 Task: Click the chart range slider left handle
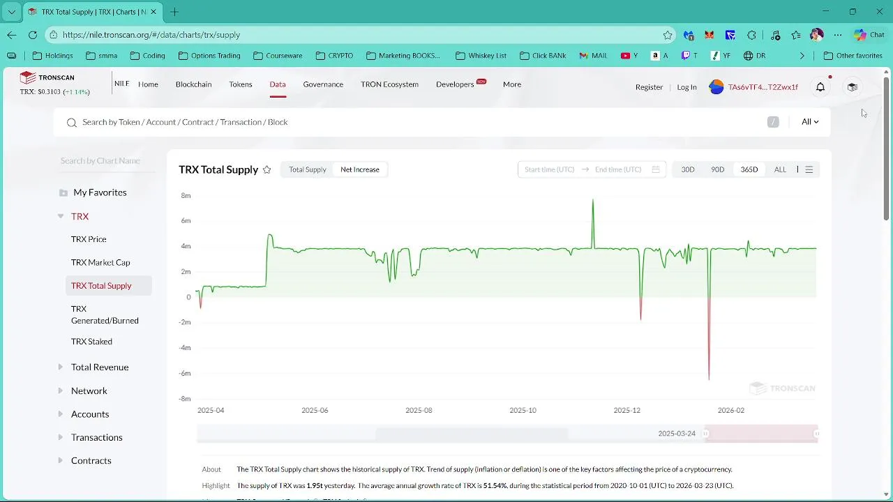[x=705, y=434]
